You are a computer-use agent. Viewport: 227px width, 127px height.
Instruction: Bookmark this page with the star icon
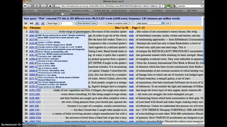pos(160,6)
